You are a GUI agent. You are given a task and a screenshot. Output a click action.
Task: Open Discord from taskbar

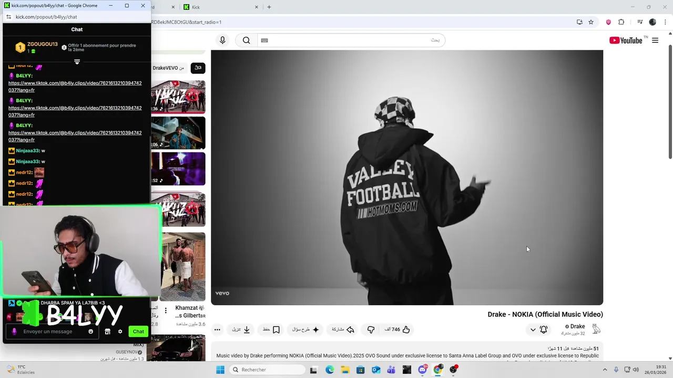click(x=422, y=370)
